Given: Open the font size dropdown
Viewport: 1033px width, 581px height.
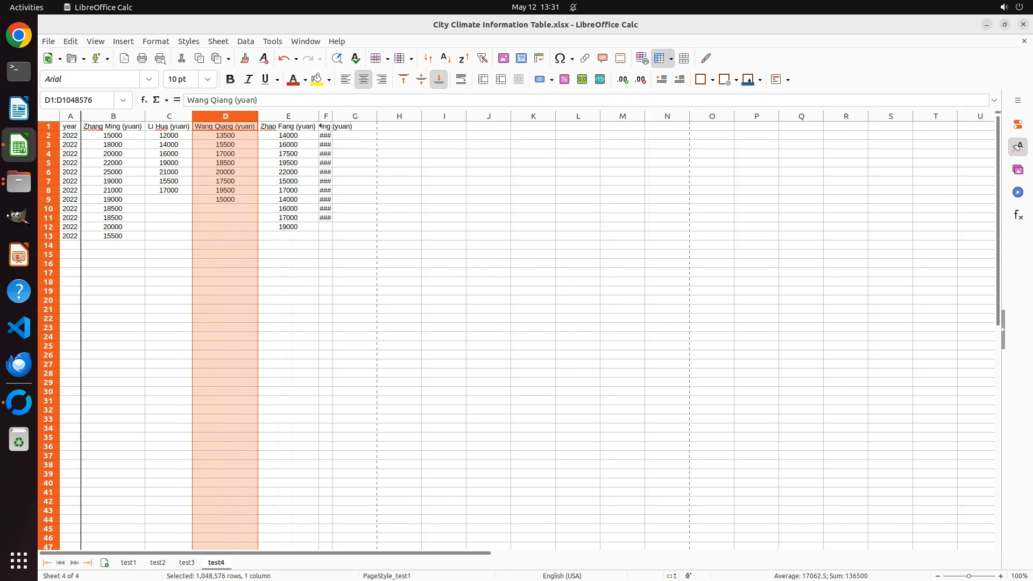Looking at the screenshot, I should tap(208, 80).
